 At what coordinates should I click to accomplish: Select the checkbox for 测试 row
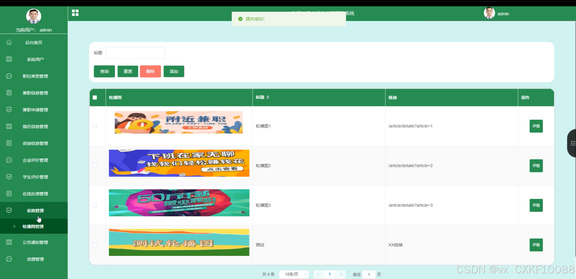pyautogui.click(x=95, y=245)
